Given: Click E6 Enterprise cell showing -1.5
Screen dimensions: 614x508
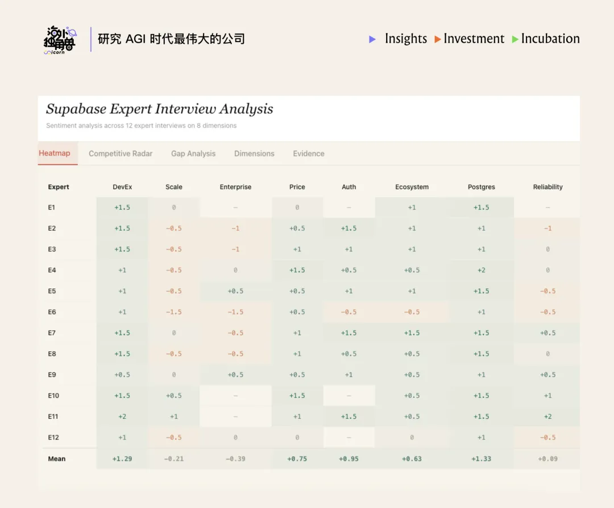Looking at the screenshot, I should click(x=235, y=312).
